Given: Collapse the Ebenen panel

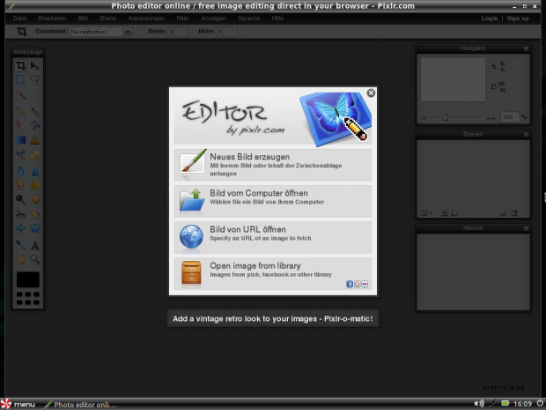Looking at the screenshot, I should 526,134.
